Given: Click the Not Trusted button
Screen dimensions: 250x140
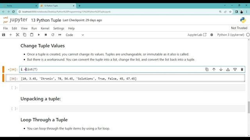Looking at the screenshot, I should 239,28.
